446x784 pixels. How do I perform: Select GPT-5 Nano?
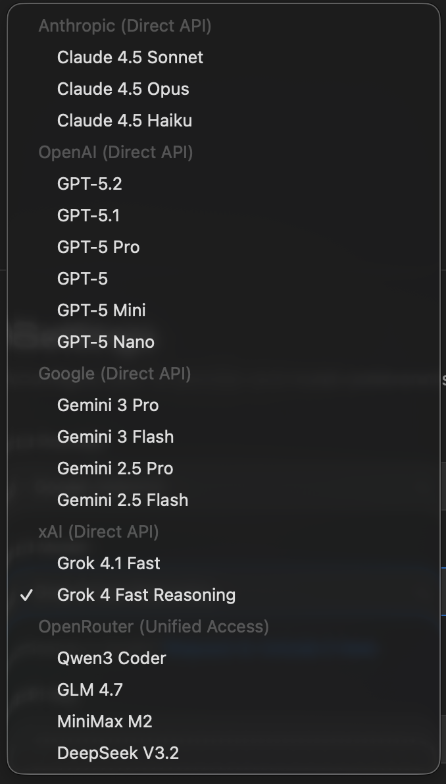pyautogui.click(x=106, y=342)
